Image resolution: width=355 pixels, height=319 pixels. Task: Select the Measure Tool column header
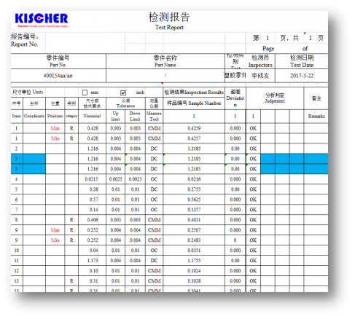point(154,116)
